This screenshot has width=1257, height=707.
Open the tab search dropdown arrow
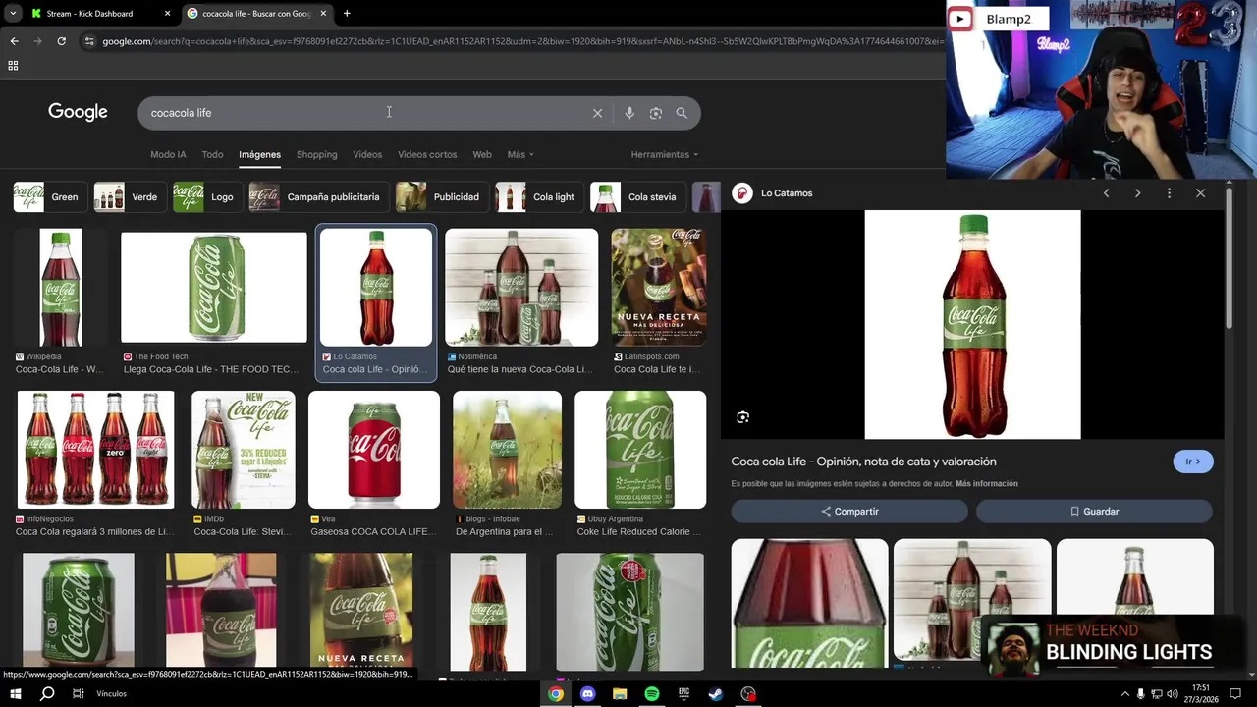coord(12,14)
